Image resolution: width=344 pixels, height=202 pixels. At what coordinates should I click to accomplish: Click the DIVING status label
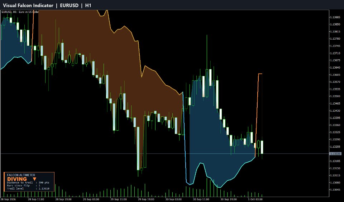(x=17, y=179)
